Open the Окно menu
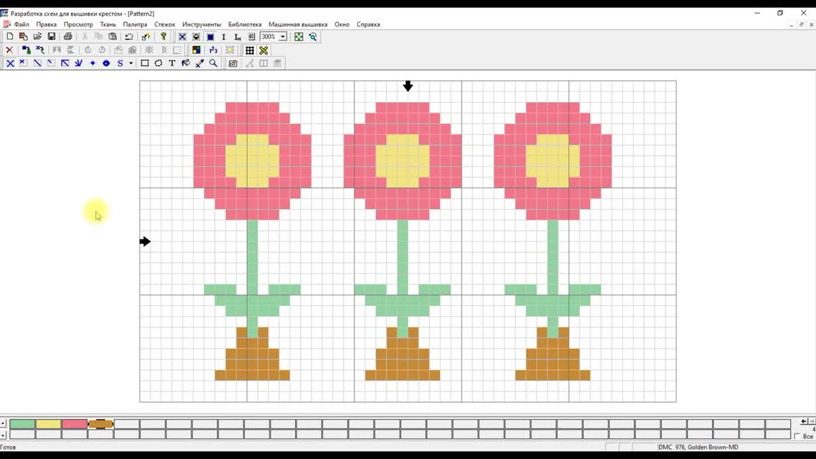 342,24
